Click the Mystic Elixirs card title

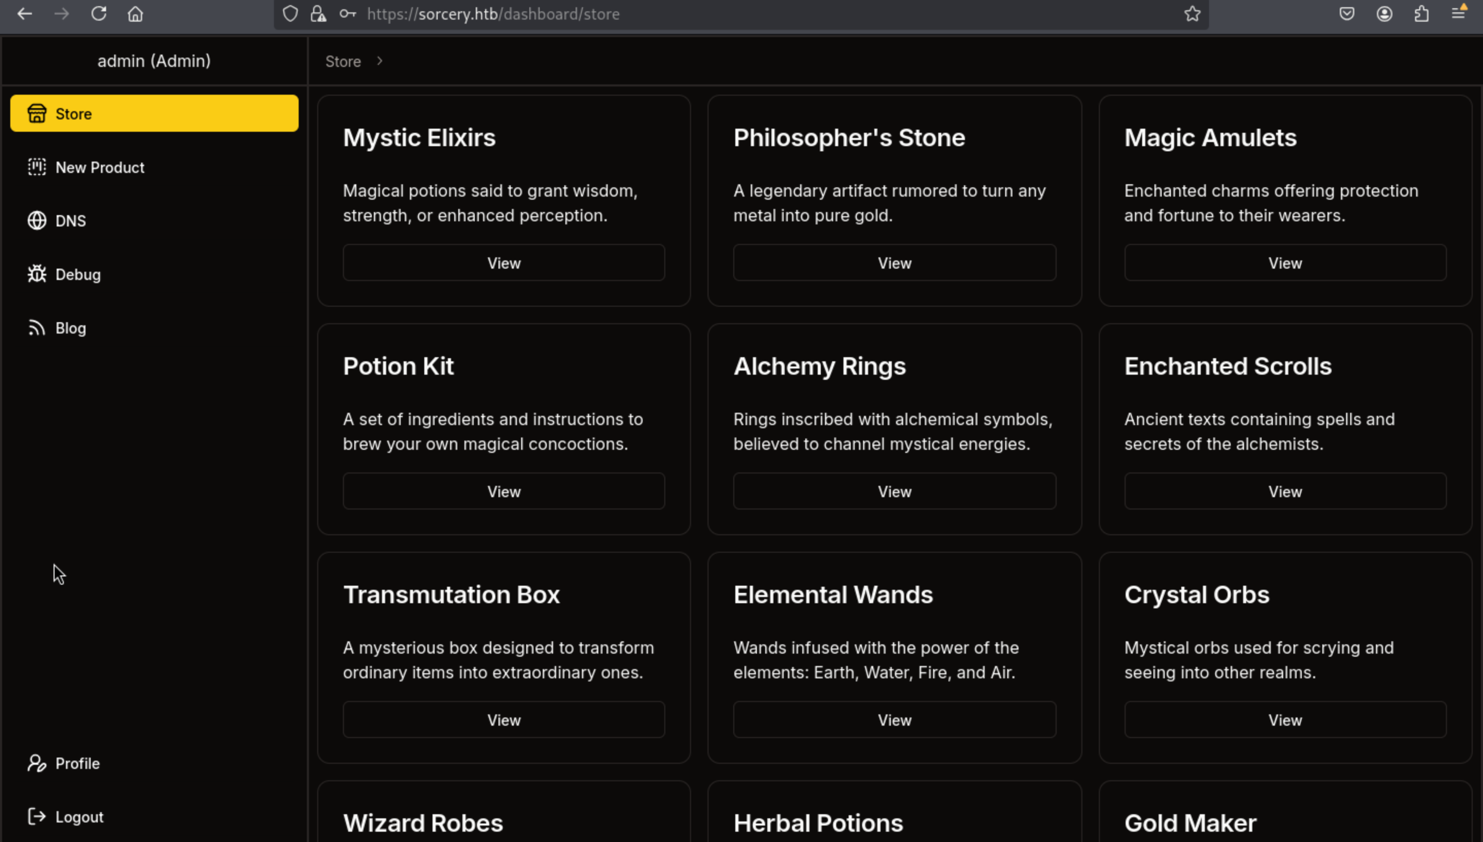(x=419, y=137)
